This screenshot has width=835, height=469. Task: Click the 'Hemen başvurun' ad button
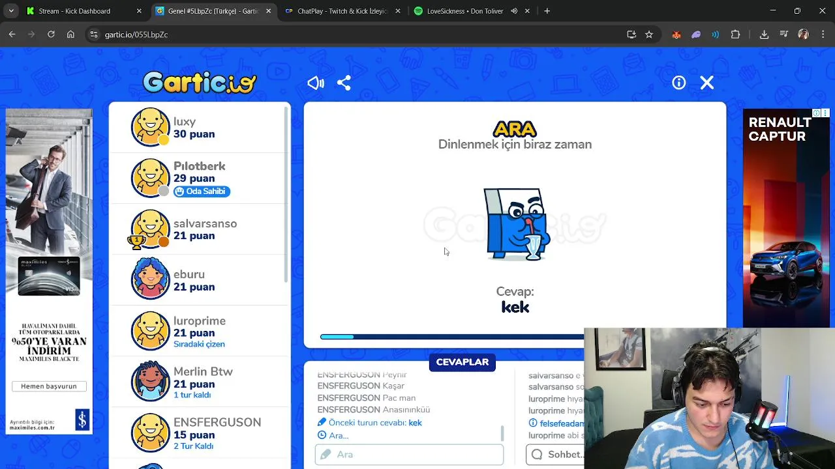[49, 386]
